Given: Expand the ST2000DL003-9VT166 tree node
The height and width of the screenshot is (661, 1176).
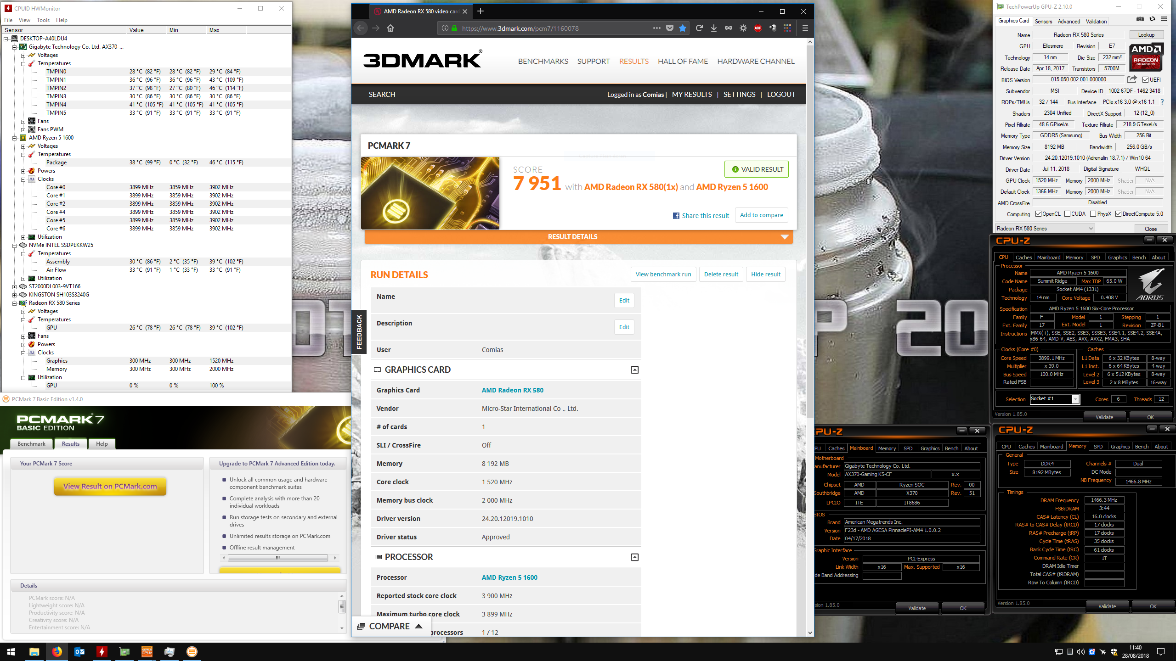Looking at the screenshot, I should (14, 286).
